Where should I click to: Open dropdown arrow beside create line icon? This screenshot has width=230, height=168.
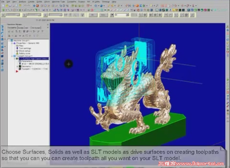coord(12,10)
